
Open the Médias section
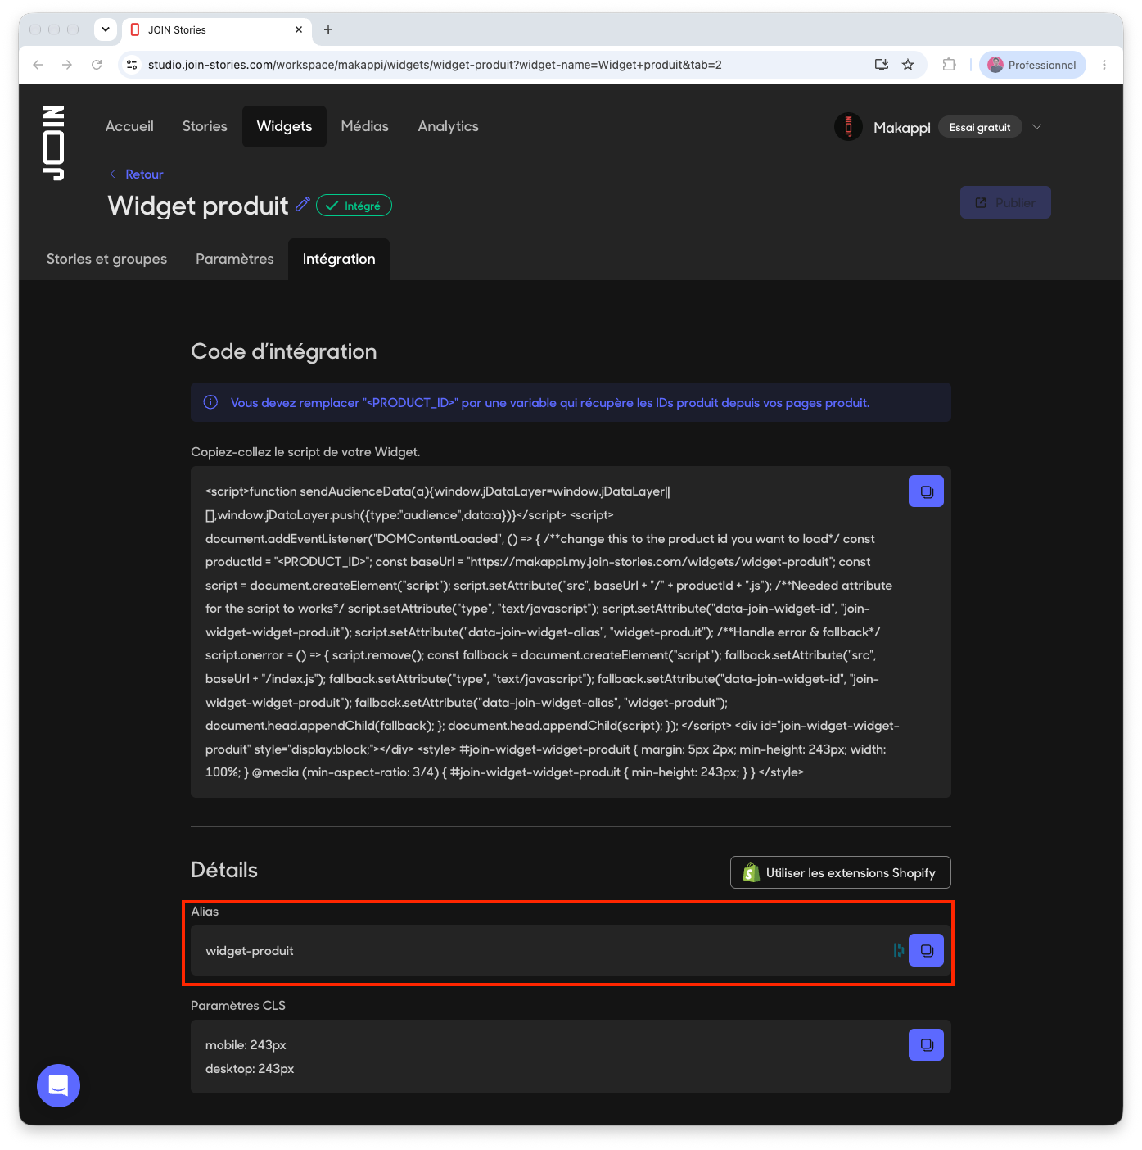tap(365, 126)
